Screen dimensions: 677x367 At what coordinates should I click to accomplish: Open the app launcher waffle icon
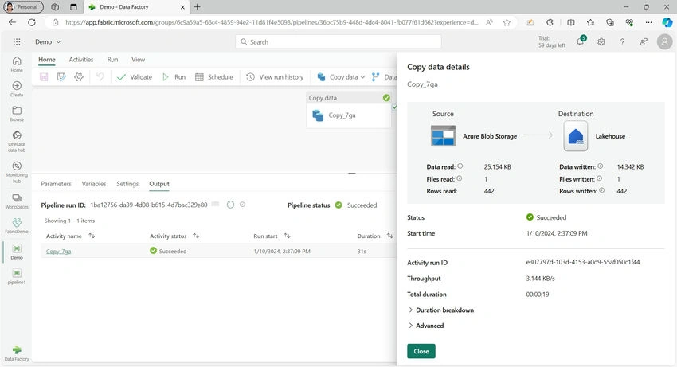click(x=17, y=42)
